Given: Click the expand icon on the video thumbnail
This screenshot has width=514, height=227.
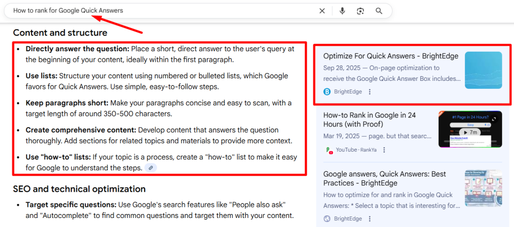Looking at the screenshot, I should pos(493,119).
